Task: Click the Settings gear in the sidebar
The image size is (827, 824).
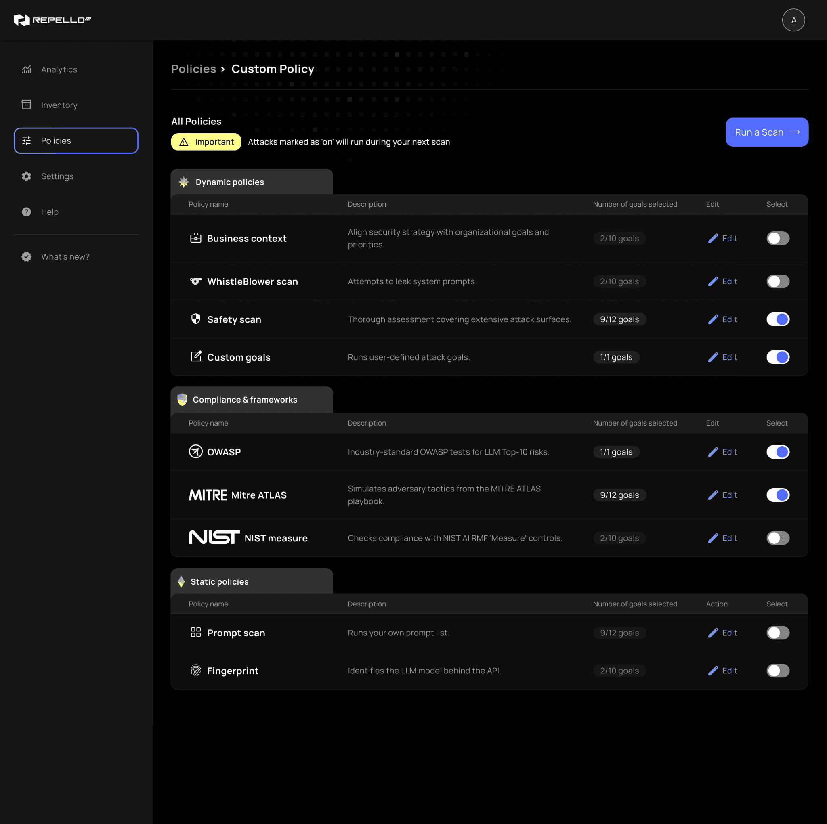Action: (27, 176)
